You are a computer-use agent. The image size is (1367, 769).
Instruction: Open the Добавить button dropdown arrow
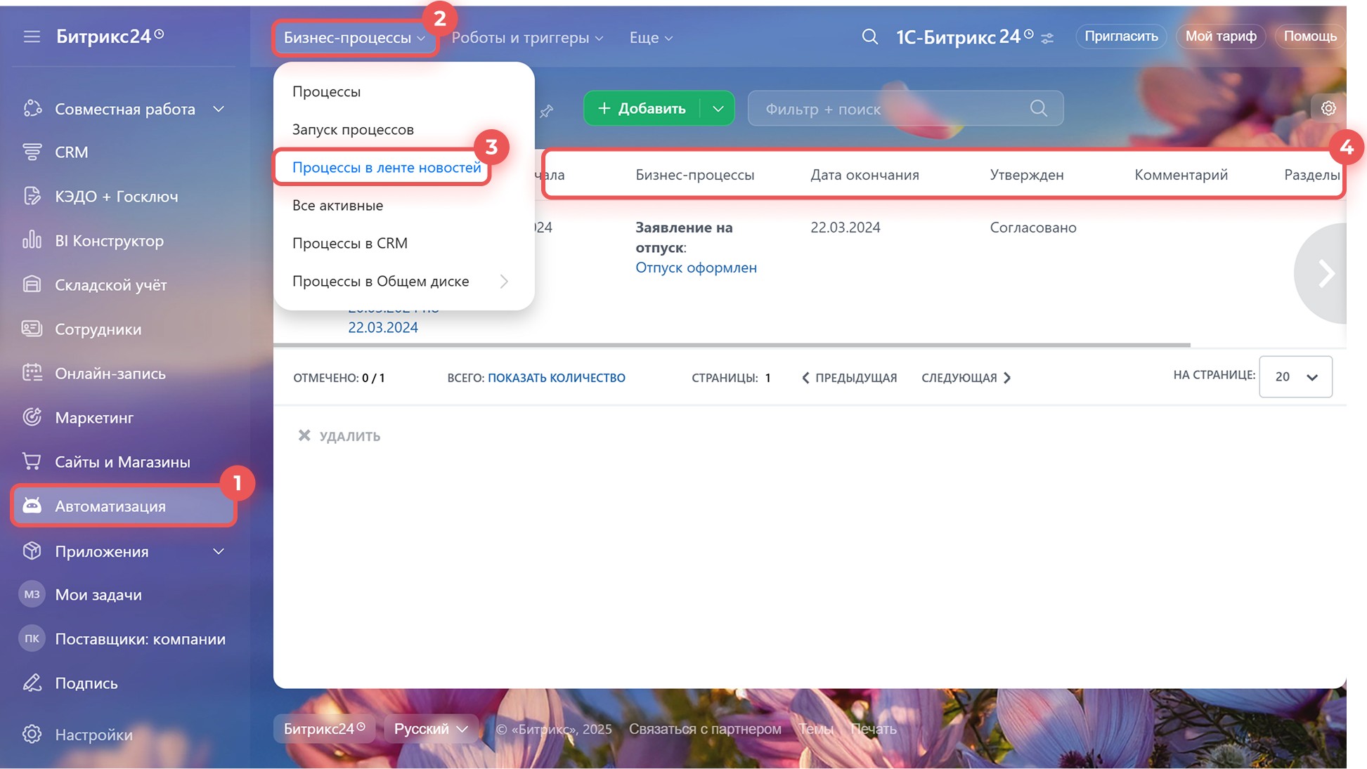[x=718, y=109]
